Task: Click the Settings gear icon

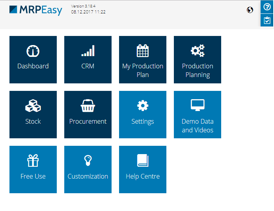Action: [x=143, y=105]
